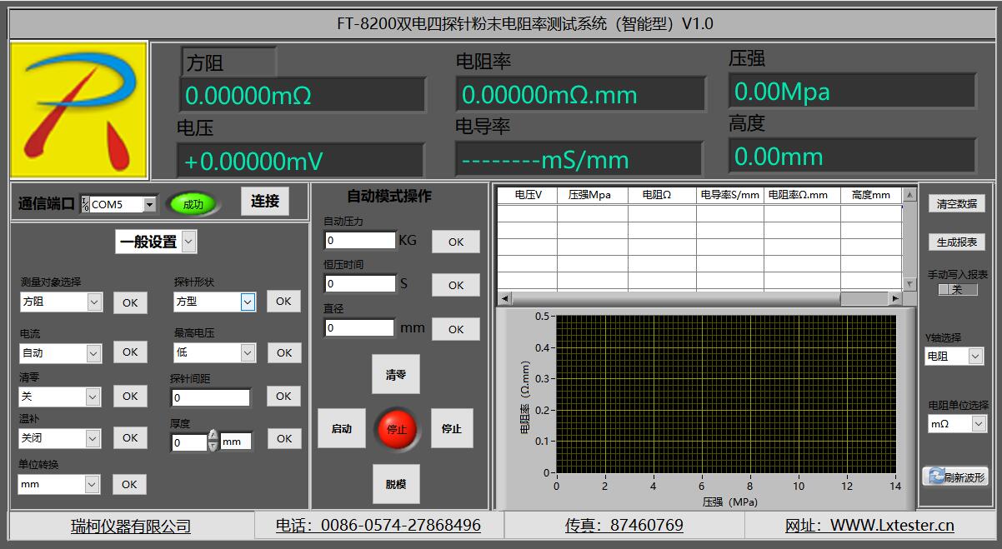Open the Y轴选择 dropdown
The height and width of the screenshot is (549, 1002).
click(976, 357)
